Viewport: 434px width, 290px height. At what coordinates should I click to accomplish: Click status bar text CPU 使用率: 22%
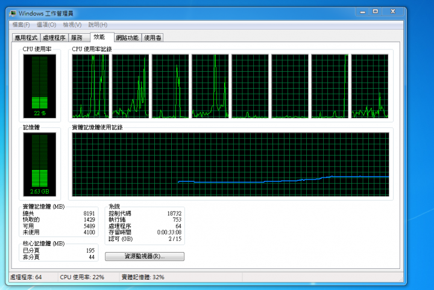[82, 277]
